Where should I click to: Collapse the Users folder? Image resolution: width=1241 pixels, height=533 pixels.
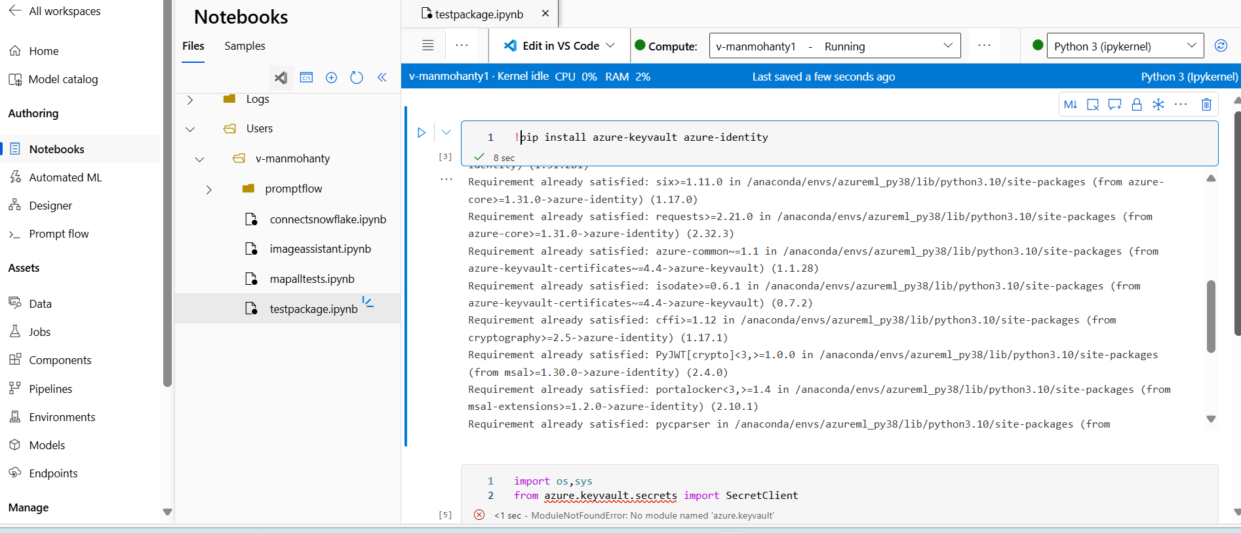tap(190, 129)
